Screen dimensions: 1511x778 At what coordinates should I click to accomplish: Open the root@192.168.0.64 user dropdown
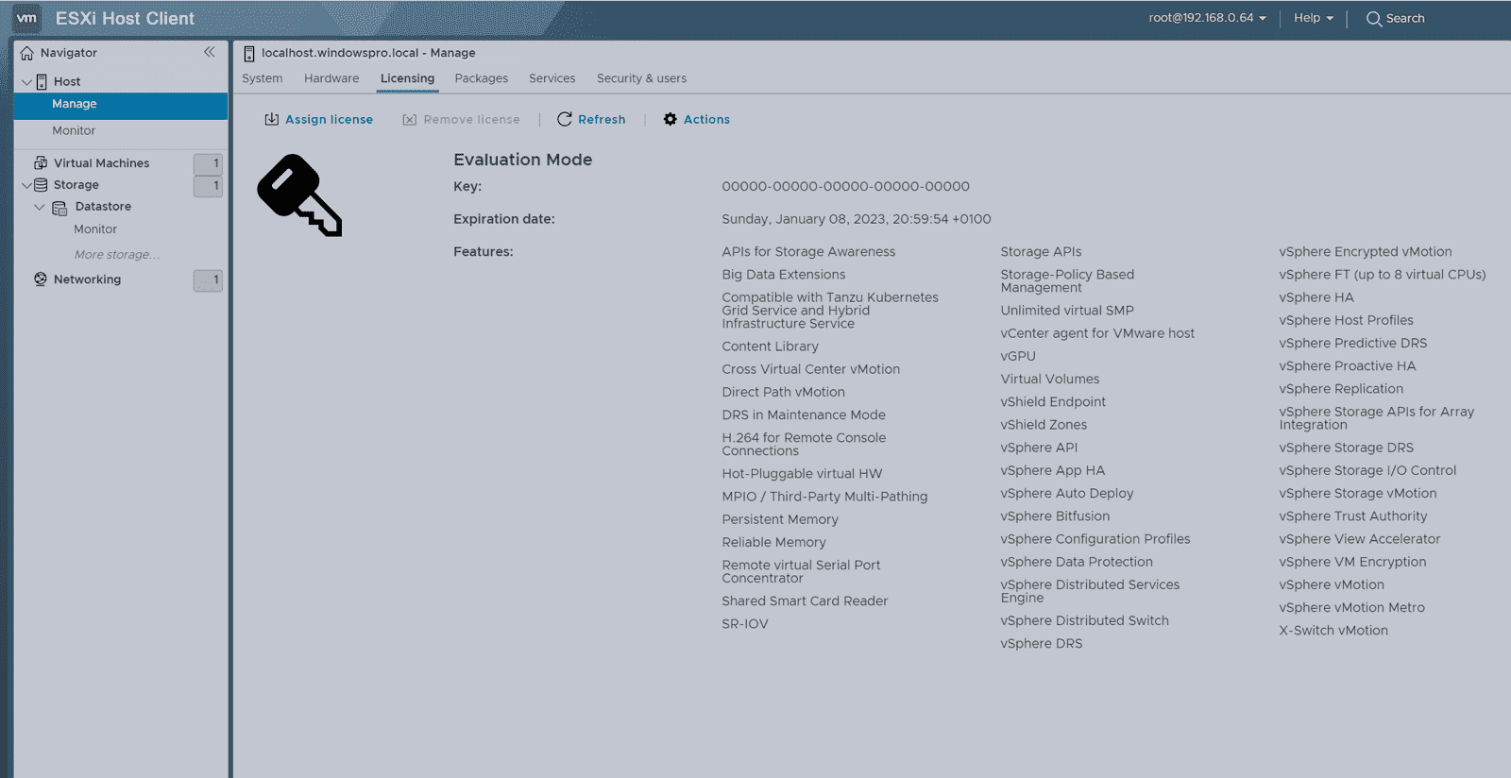pyautogui.click(x=1207, y=18)
